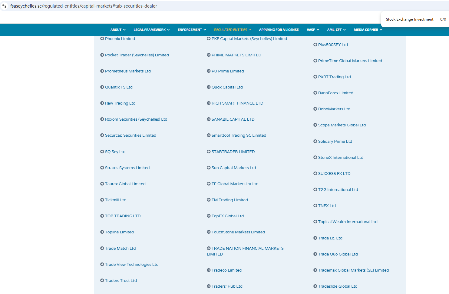Open Trade Quo Global Ltd link

[338, 254]
